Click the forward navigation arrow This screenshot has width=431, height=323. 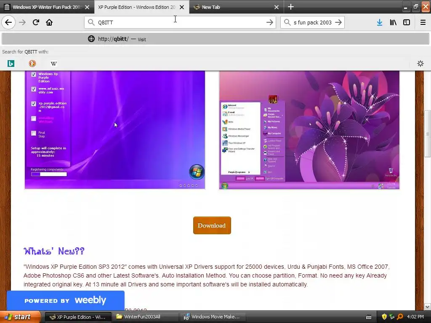coord(22,22)
